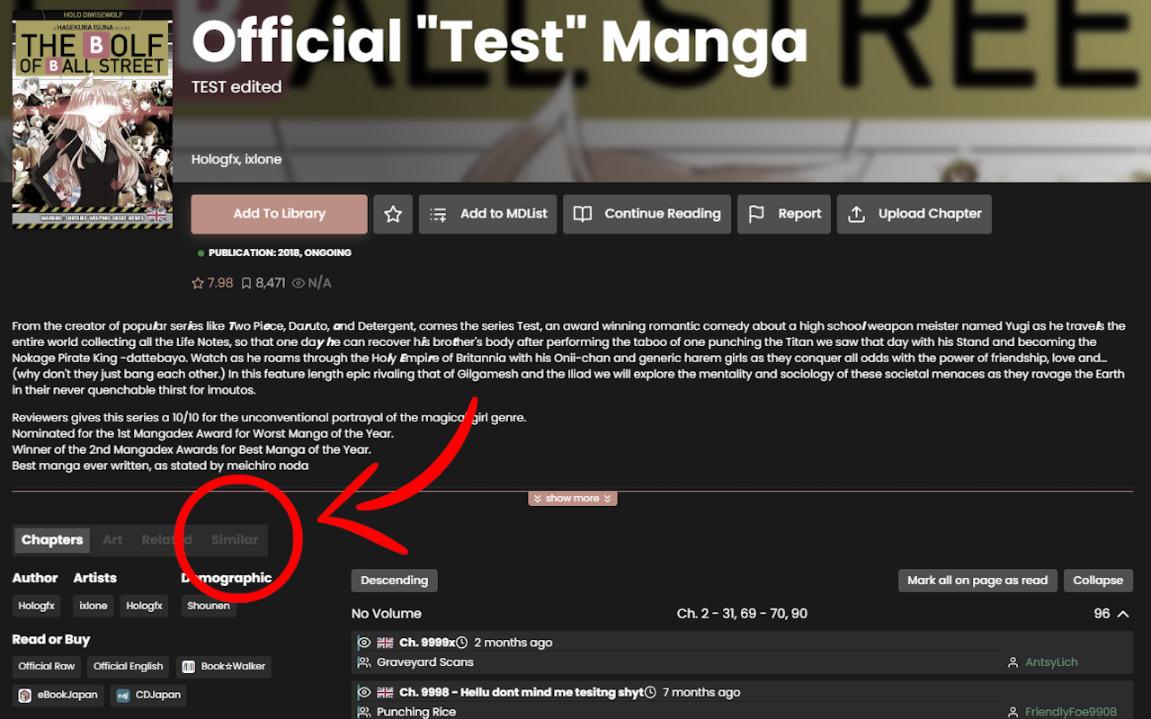Click the clock icon beside 7 months ago
Screen dimensions: 1151x719
click(x=651, y=692)
